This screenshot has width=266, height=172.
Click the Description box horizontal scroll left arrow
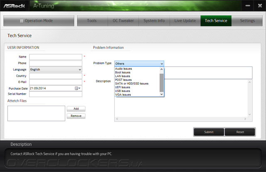pos(117,119)
